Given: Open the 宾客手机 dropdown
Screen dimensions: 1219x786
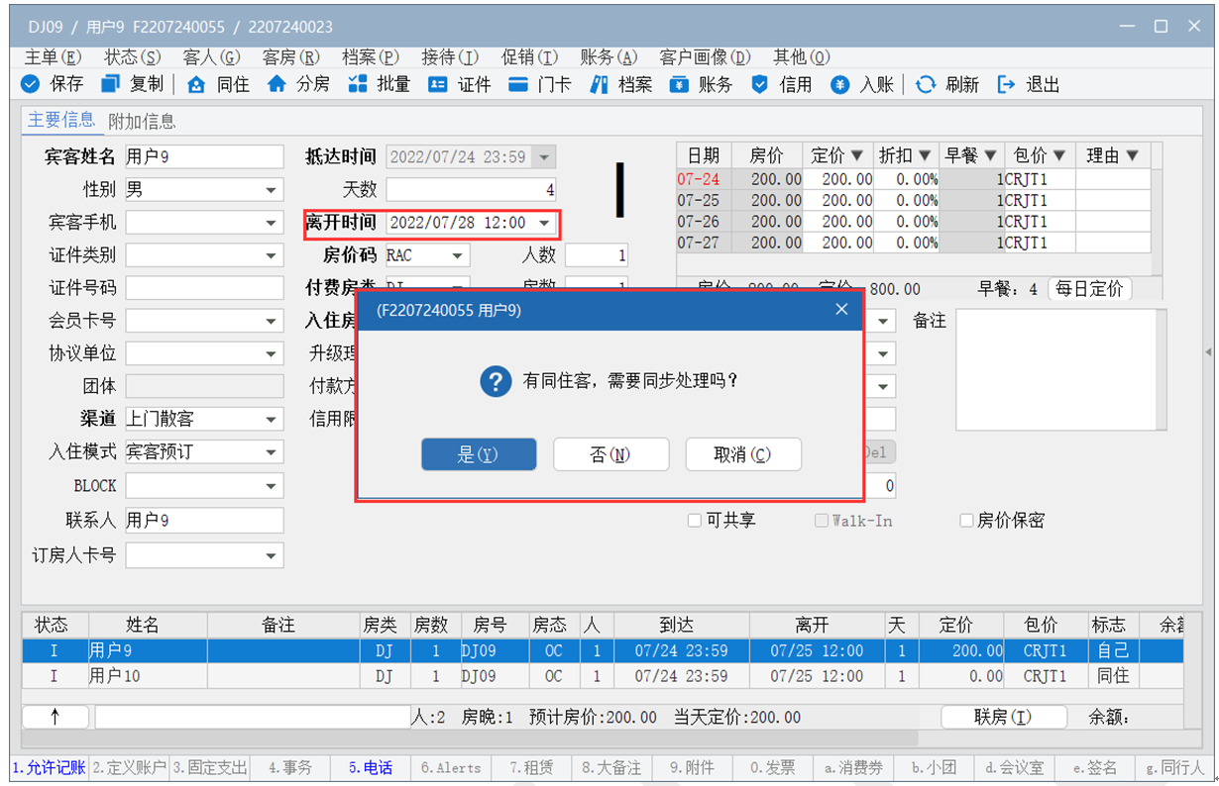Looking at the screenshot, I should tap(272, 223).
